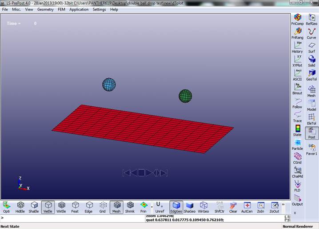
Task: Open the Curve tool
Action: (x=311, y=34)
